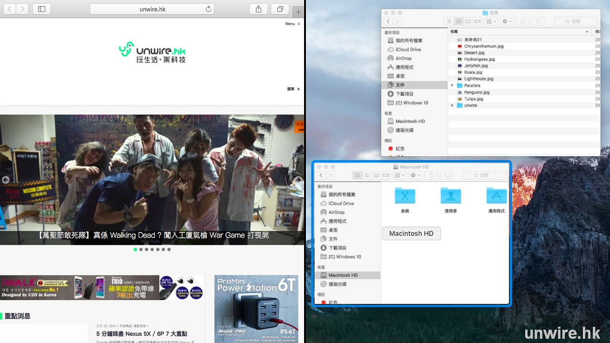The image size is (610, 343).
Task: Expand the unwire folder disclosure triangle
Action: point(452,105)
